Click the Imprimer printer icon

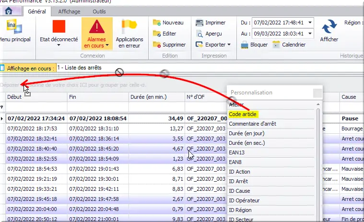coord(200,23)
